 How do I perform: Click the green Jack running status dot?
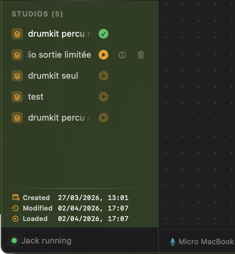pyautogui.click(x=14, y=241)
